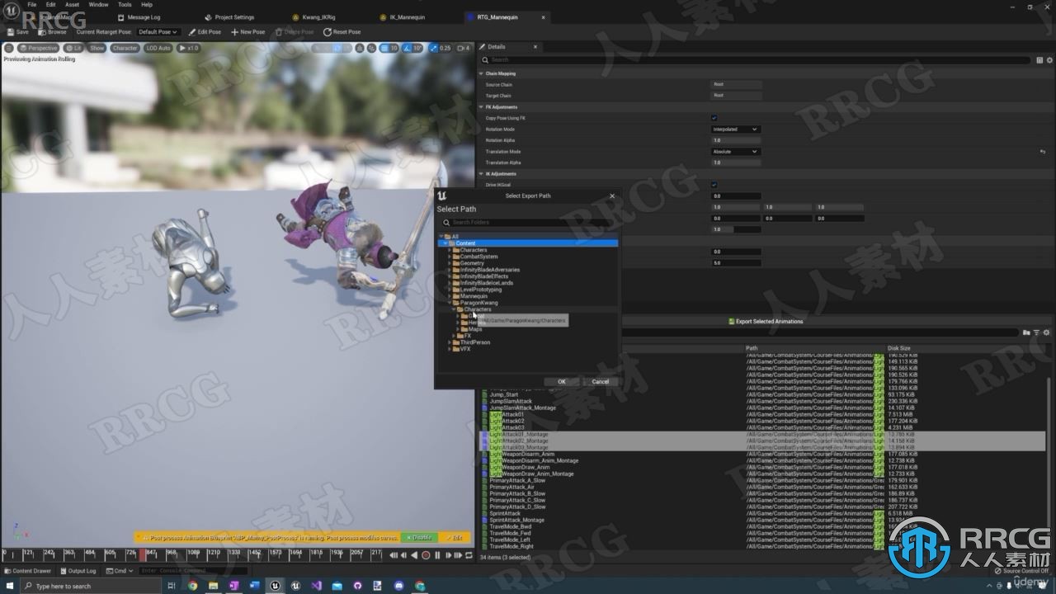Screen dimensions: 1056x594
Task: Open the Asset menu
Action: [x=73, y=4]
